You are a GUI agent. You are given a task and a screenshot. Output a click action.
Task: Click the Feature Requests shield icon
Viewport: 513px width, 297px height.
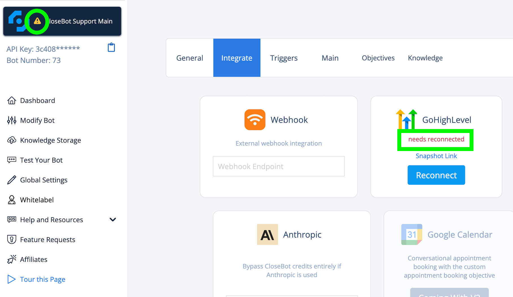[x=12, y=240]
